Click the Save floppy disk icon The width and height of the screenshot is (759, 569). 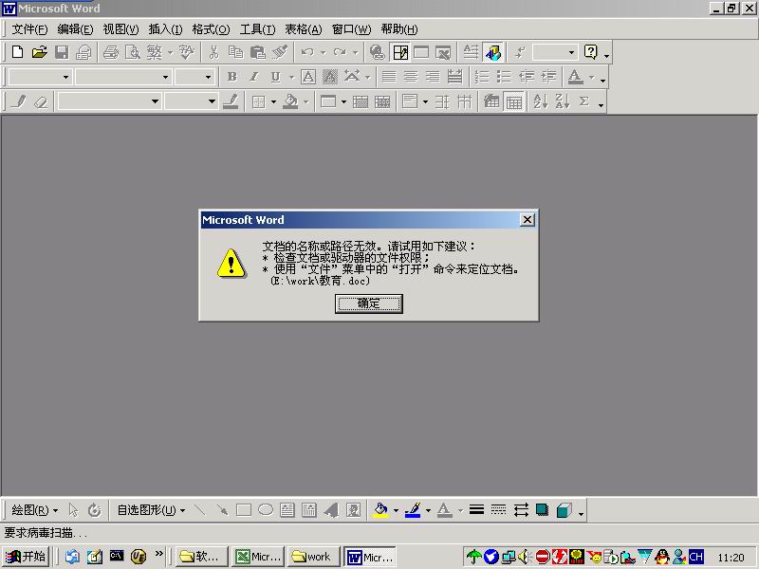pyautogui.click(x=62, y=52)
